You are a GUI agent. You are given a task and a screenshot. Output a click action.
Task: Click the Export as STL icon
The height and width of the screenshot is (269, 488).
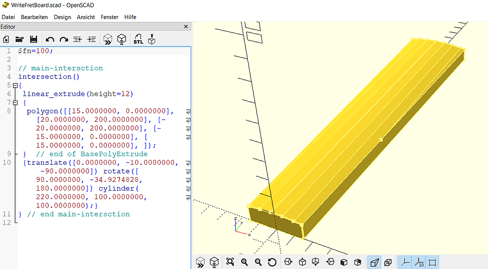(138, 39)
